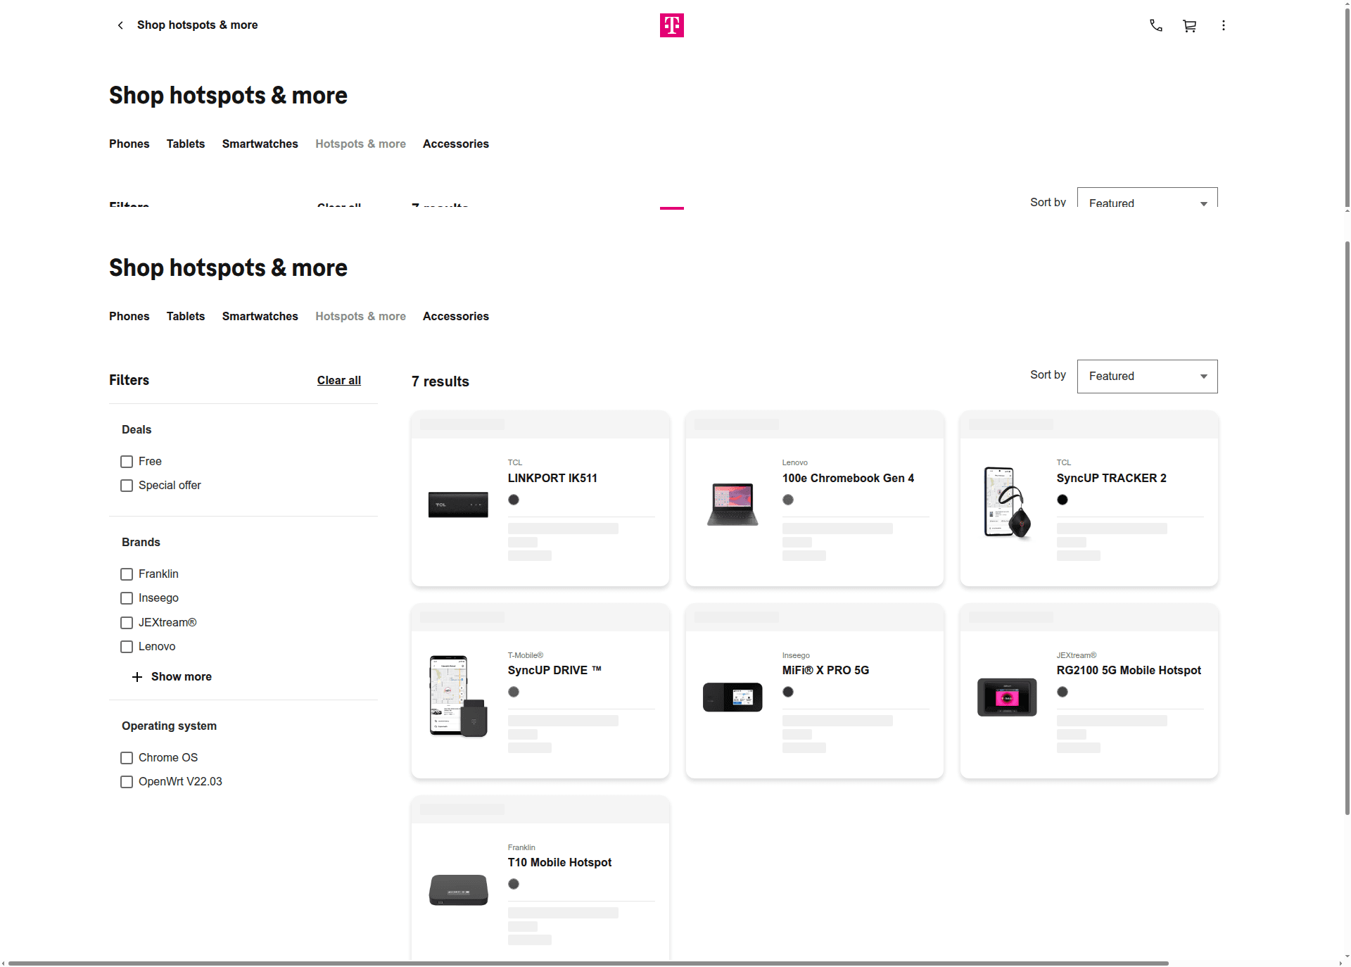Select SyncUP TRACKER 2 black color swatch
This screenshot has width=1351, height=967.
[1063, 500]
